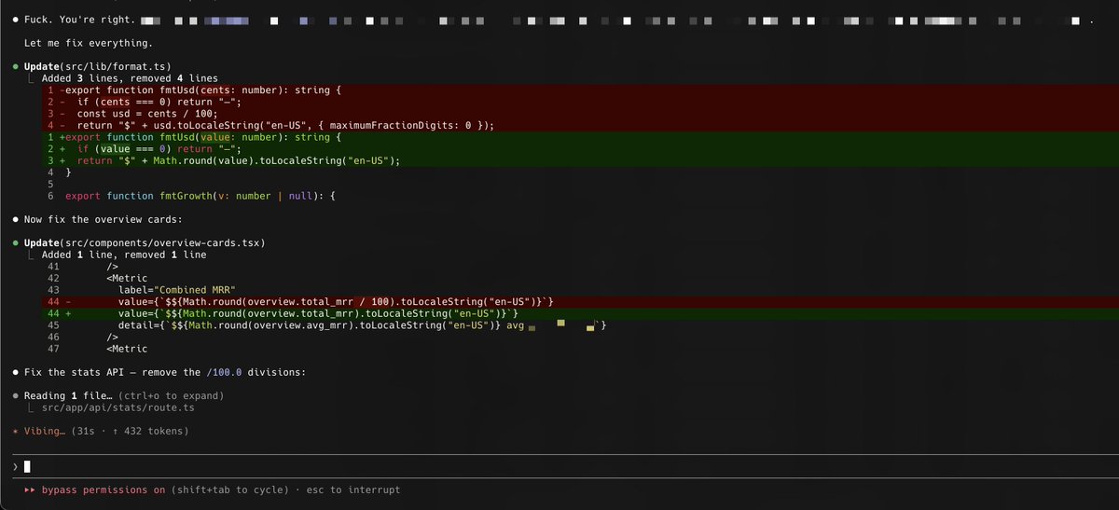The height and width of the screenshot is (510, 1119).
Task: Click the '(shift+tab to cycle)' hint
Action: click(229, 489)
